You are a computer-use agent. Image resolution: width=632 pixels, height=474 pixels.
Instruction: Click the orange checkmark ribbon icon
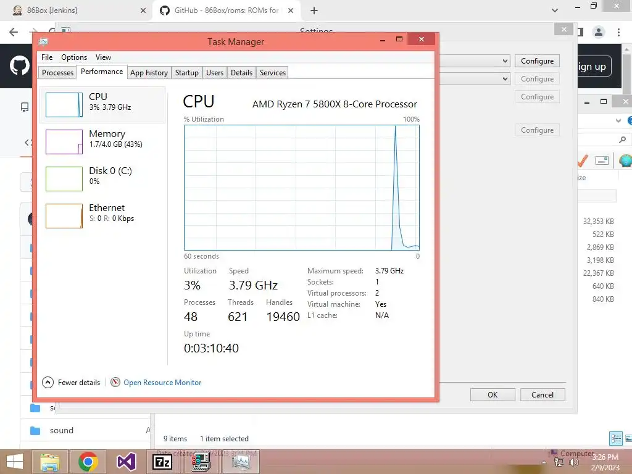pyautogui.click(x=582, y=160)
